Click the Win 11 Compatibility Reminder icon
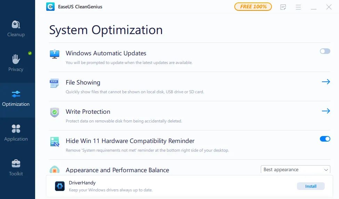 pyautogui.click(x=55, y=142)
